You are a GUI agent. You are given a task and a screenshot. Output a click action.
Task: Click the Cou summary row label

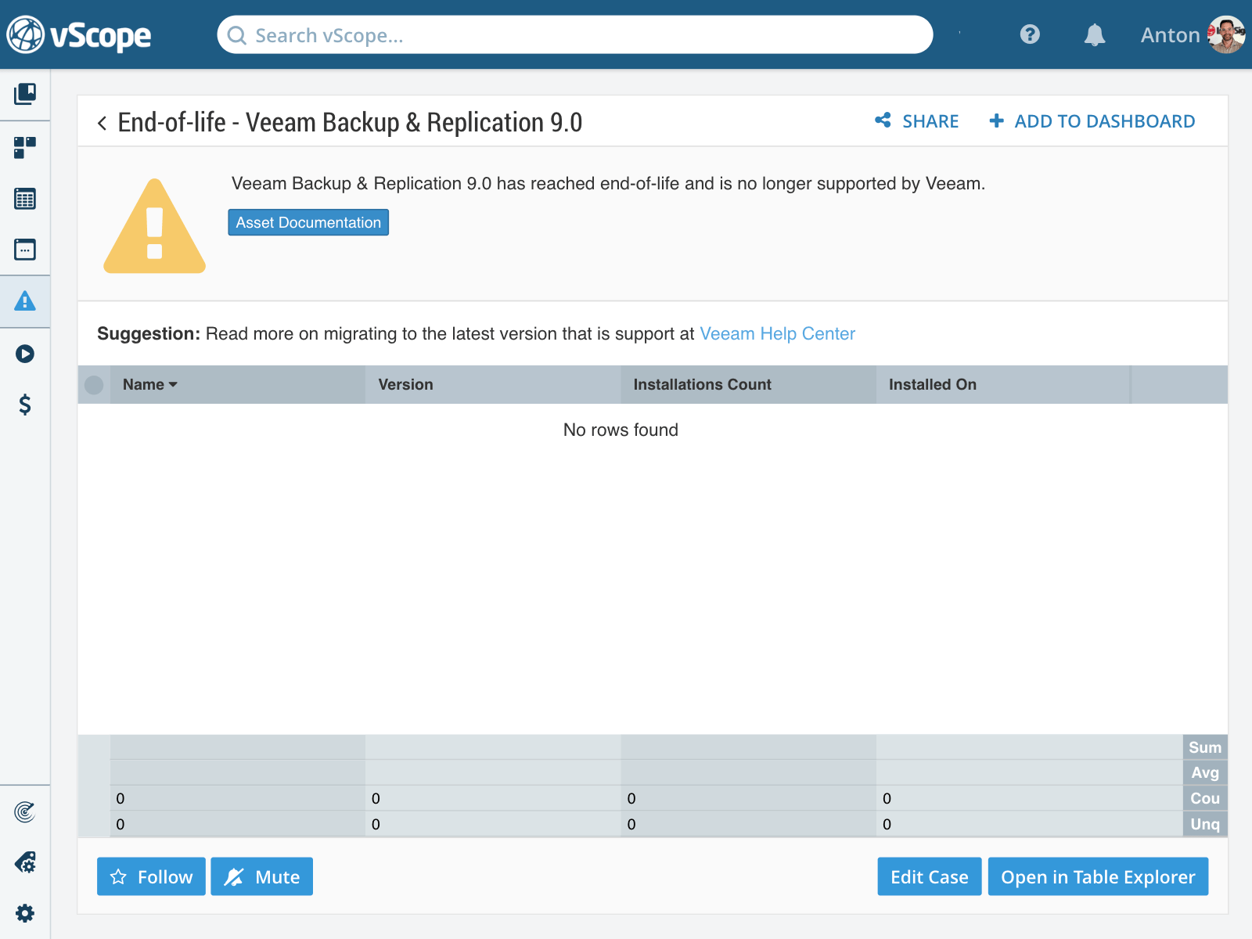1205,798
